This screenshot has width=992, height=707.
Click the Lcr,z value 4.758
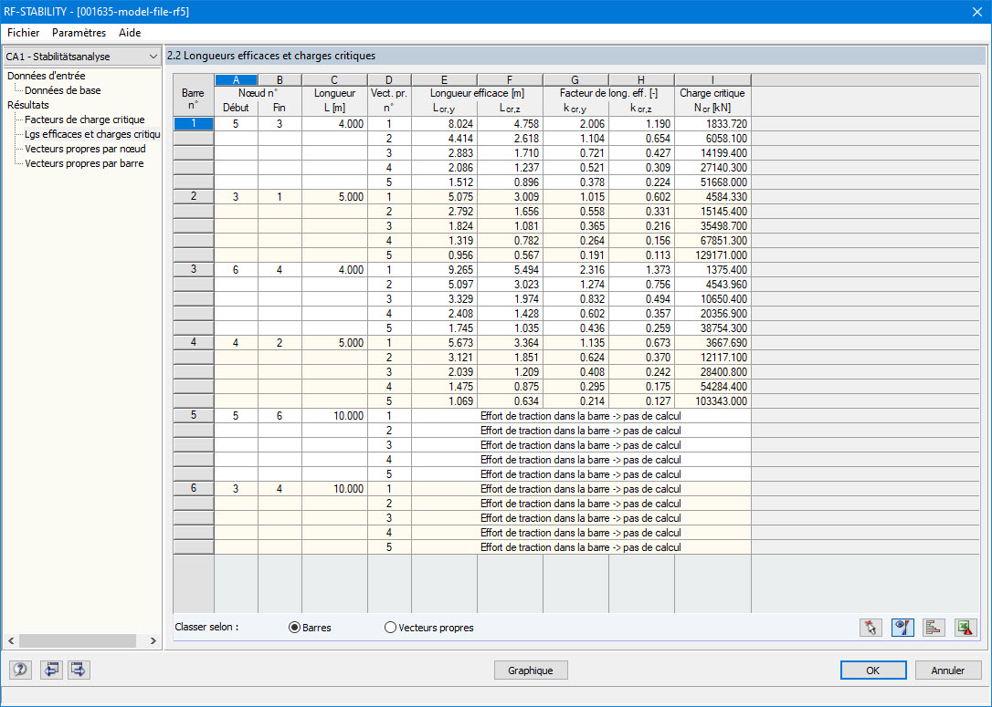510,124
